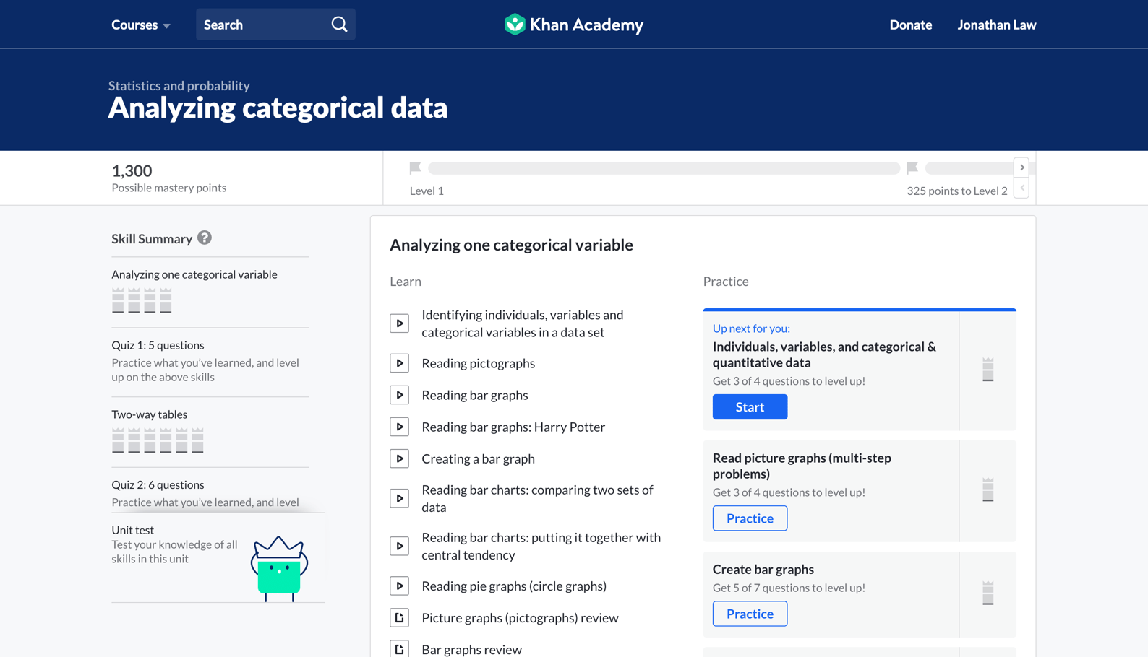Click the Practice button for Create bar graphs
The width and height of the screenshot is (1148, 657).
(x=750, y=614)
